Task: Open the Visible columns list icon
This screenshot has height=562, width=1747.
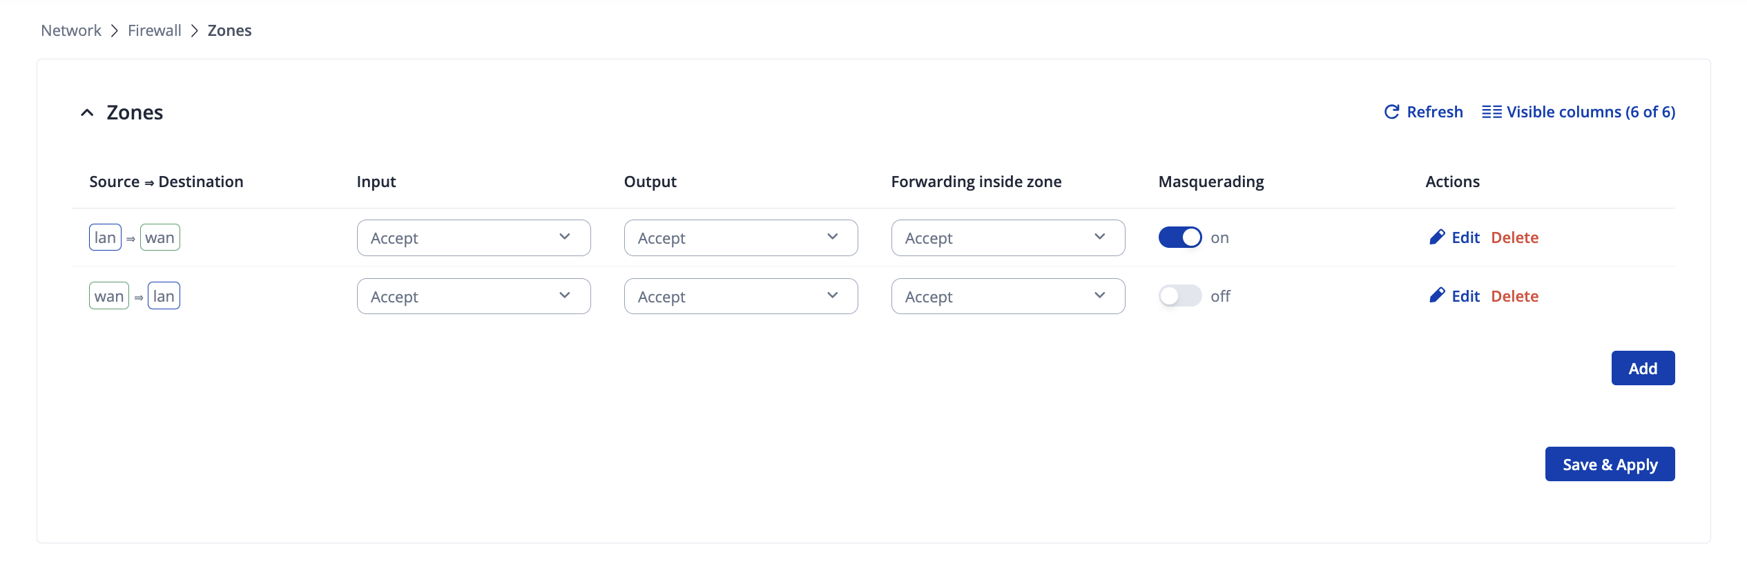Action: pyautogui.click(x=1492, y=112)
